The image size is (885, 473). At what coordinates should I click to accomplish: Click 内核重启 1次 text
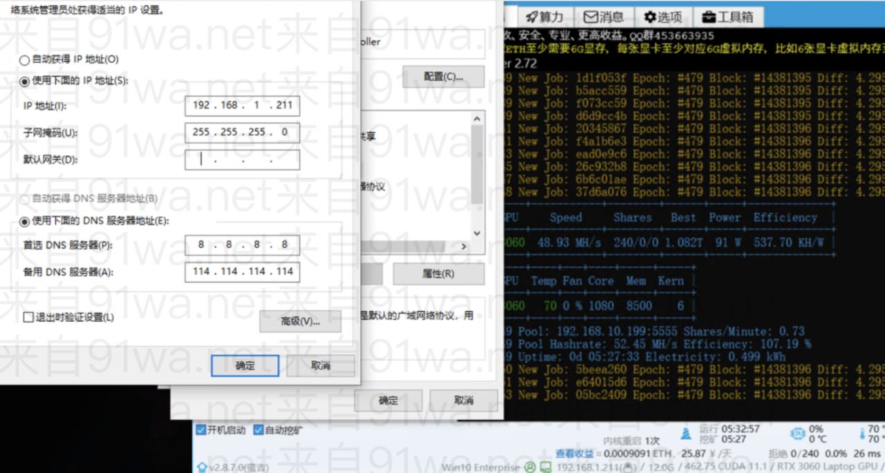[x=632, y=441]
